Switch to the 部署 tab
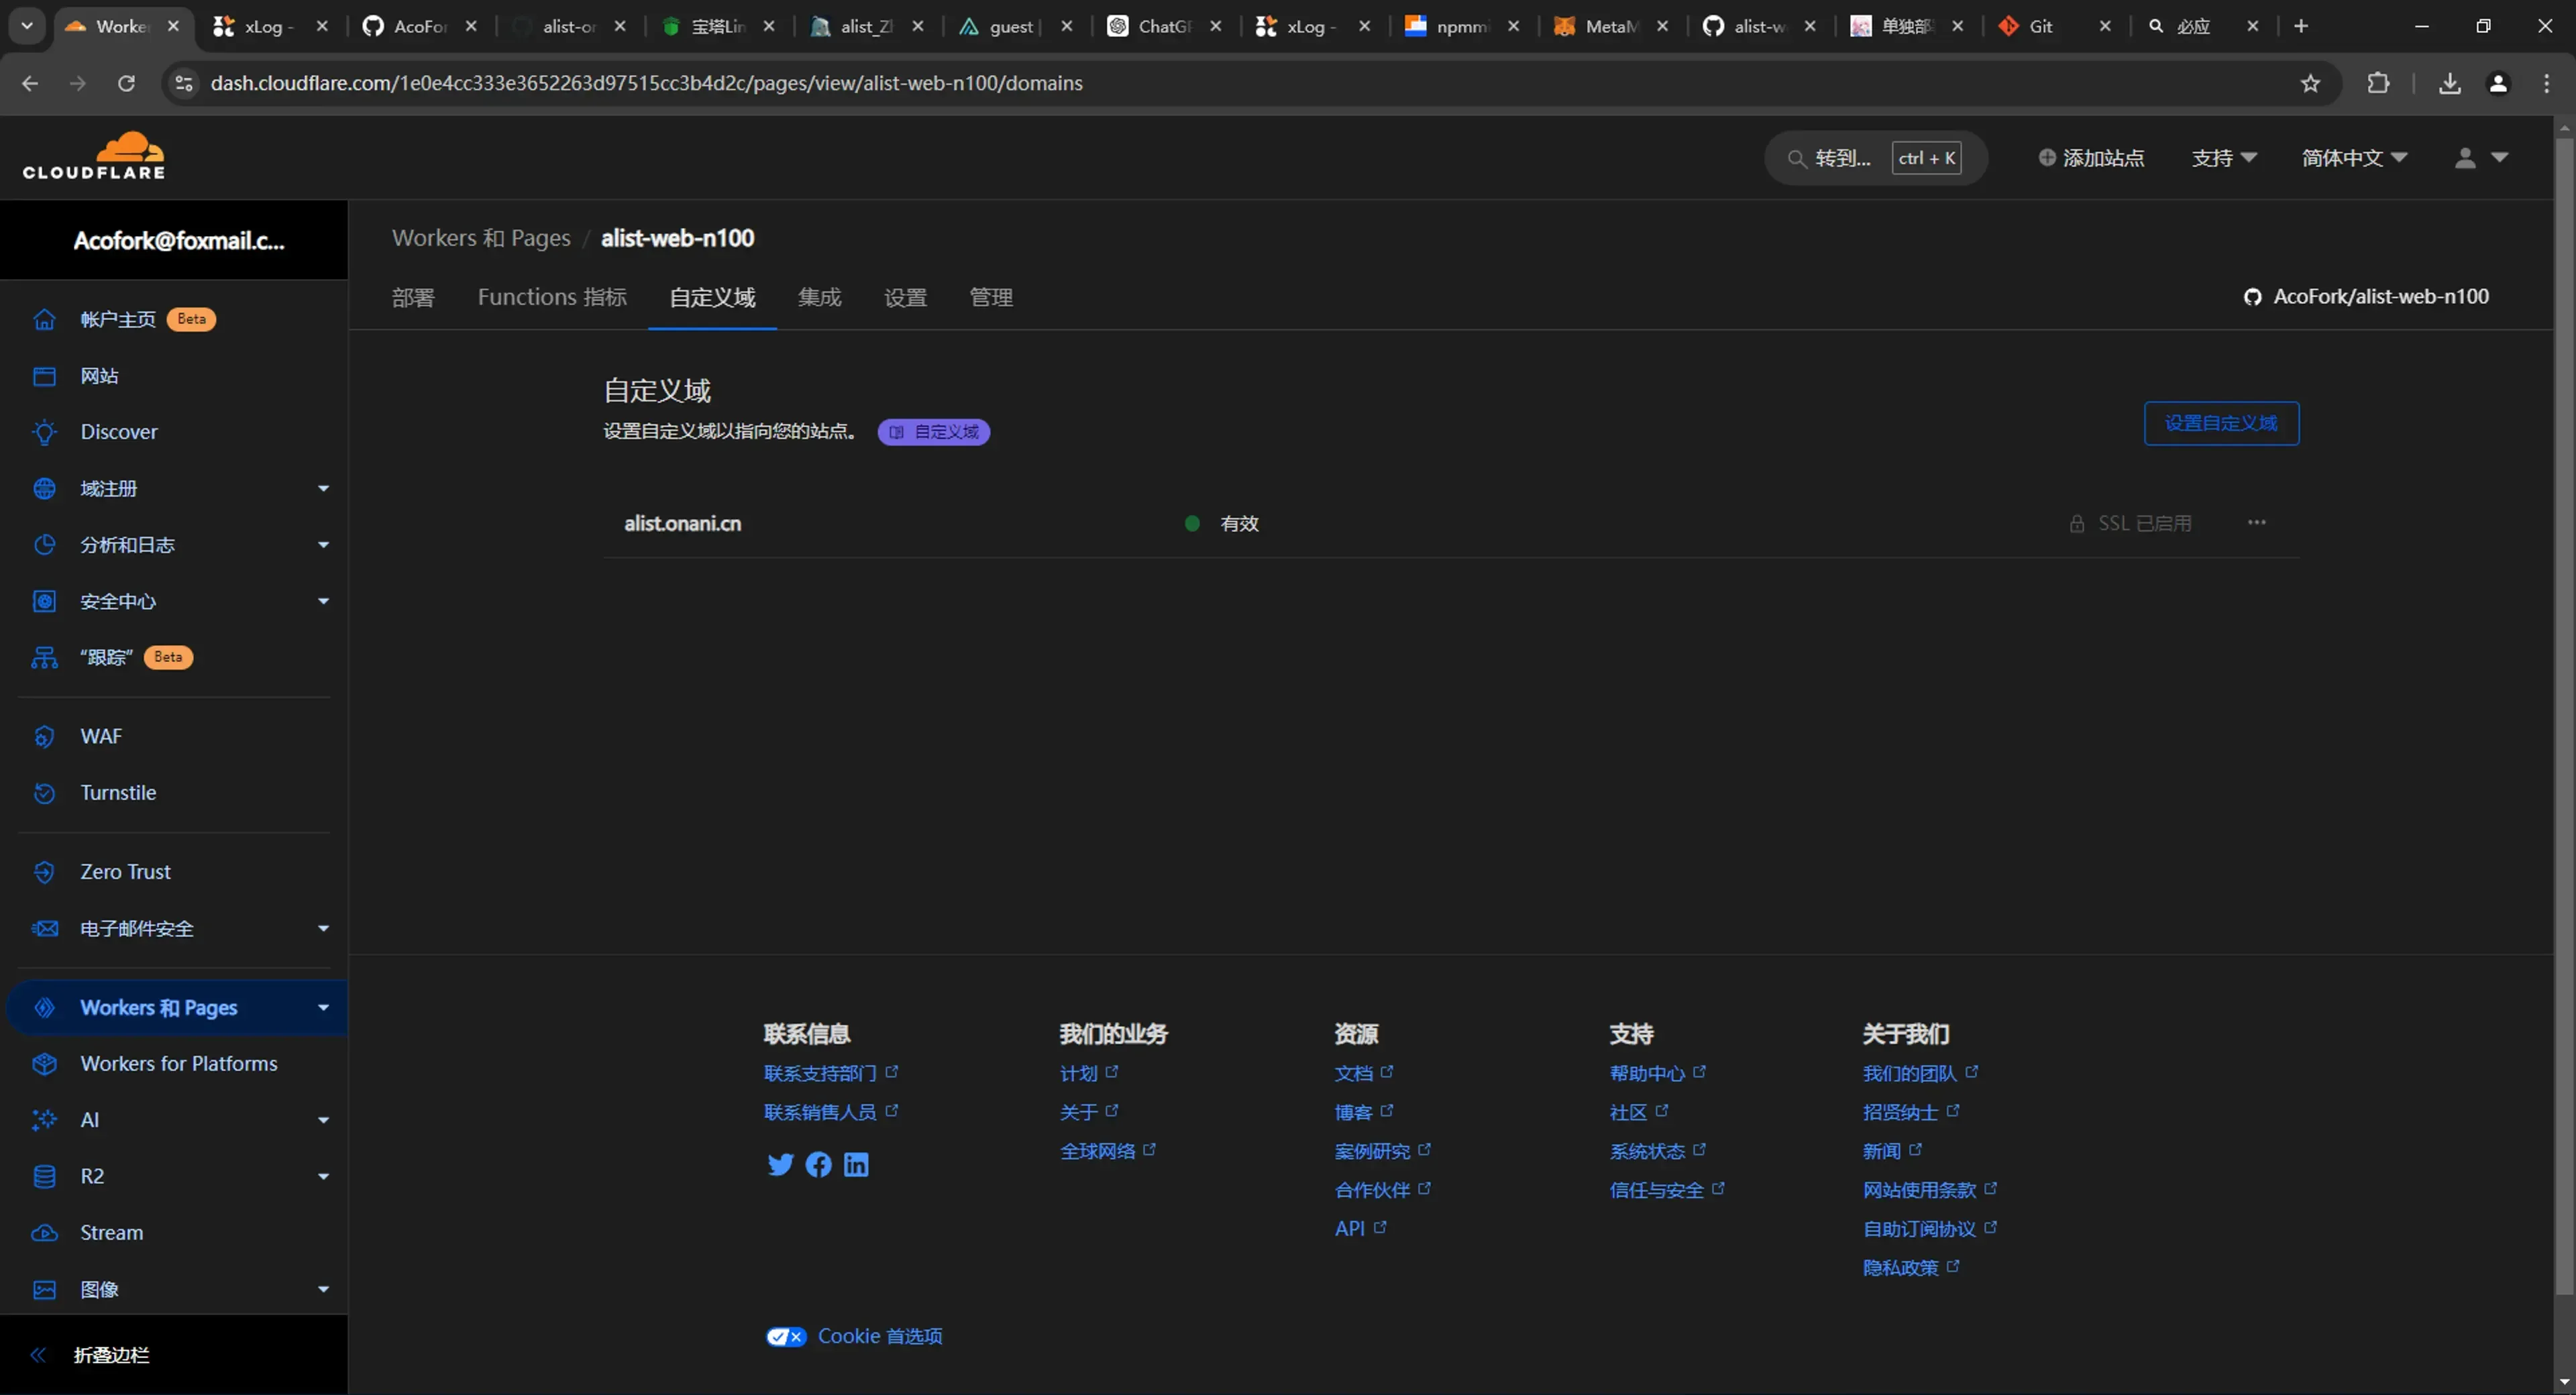Screen dimensions: 2576x1395 (x=413, y=297)
